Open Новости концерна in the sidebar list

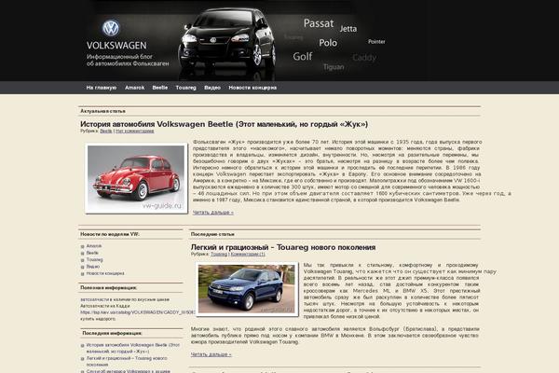[x=105, y=273]
